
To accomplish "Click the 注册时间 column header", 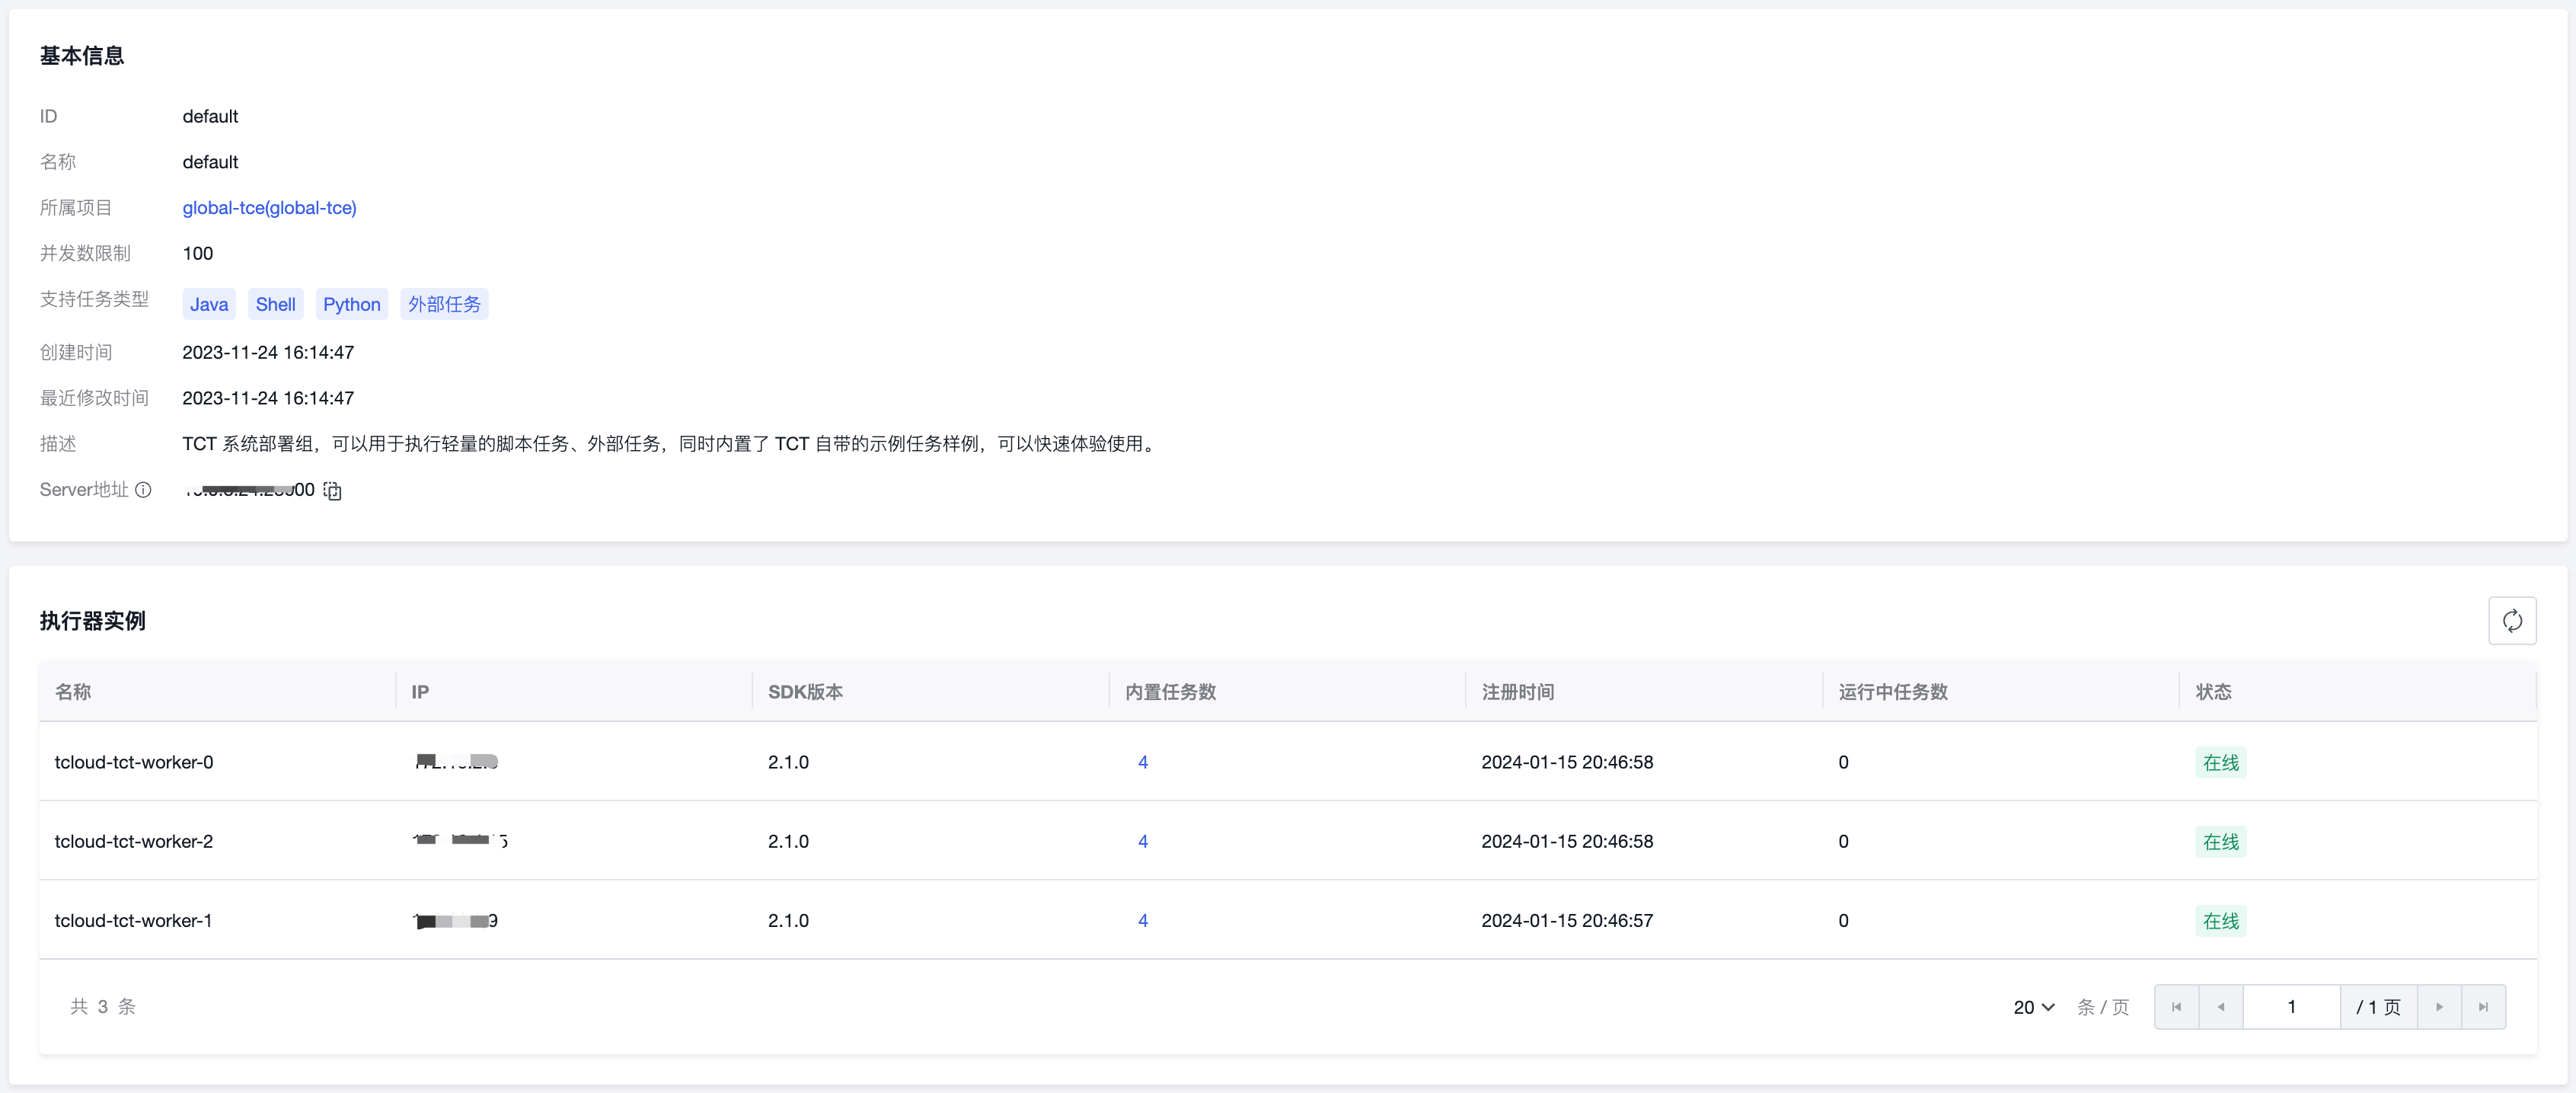I will click(x=1518, y=692).
